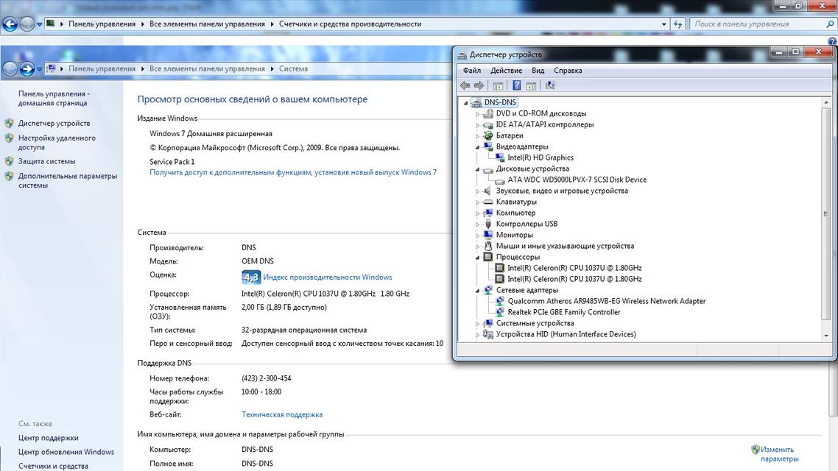Select the Батареи battery icon
The width and height of the screenshot is (838, 471).
(x=488, y=135)
